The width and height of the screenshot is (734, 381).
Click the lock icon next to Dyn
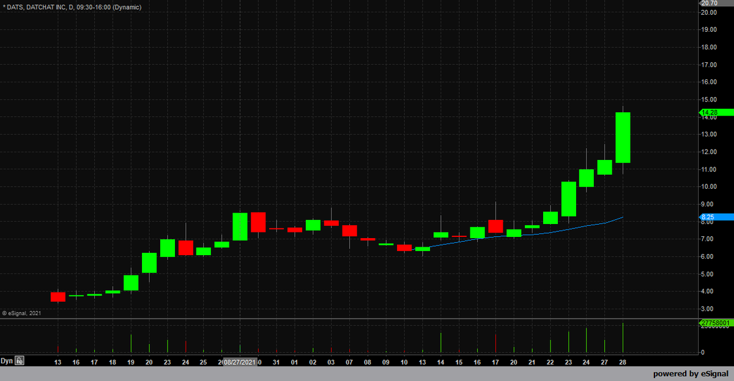[x=20, y=361]
